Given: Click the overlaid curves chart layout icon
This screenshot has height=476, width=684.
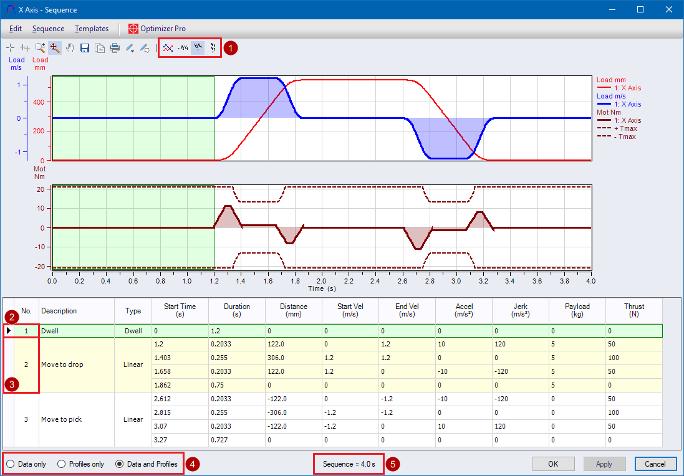Looking at the screenshot, I should (167, 47).
